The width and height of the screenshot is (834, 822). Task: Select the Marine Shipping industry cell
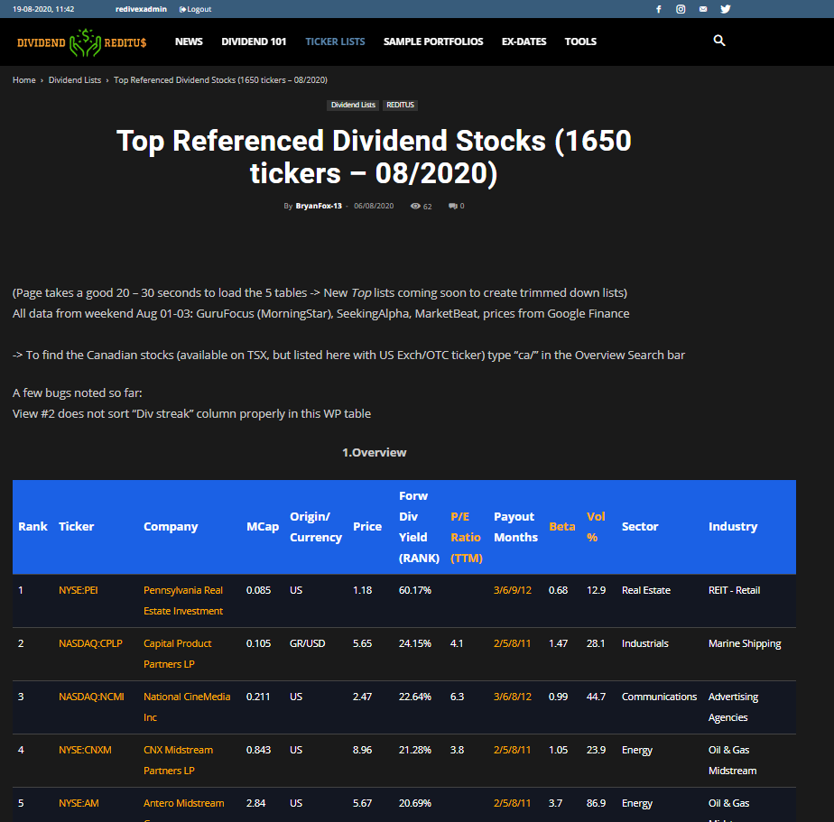click(x=745, y=643)
